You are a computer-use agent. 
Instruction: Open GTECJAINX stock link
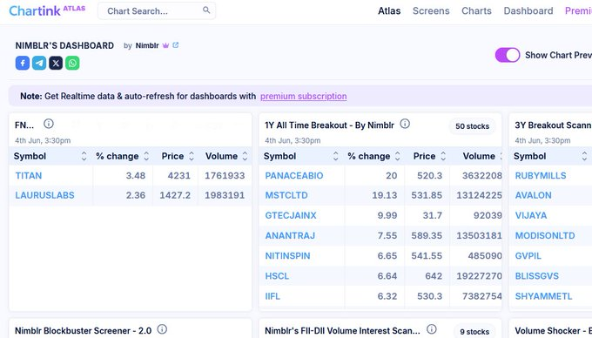[291, 215]
